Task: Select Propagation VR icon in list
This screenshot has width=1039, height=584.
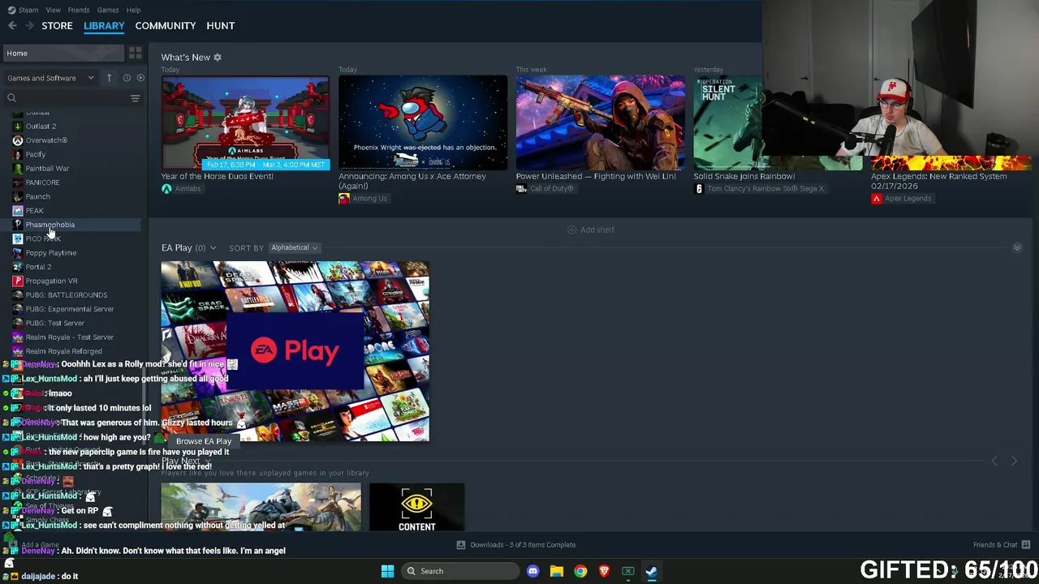Action: click(x=18, y=281)
